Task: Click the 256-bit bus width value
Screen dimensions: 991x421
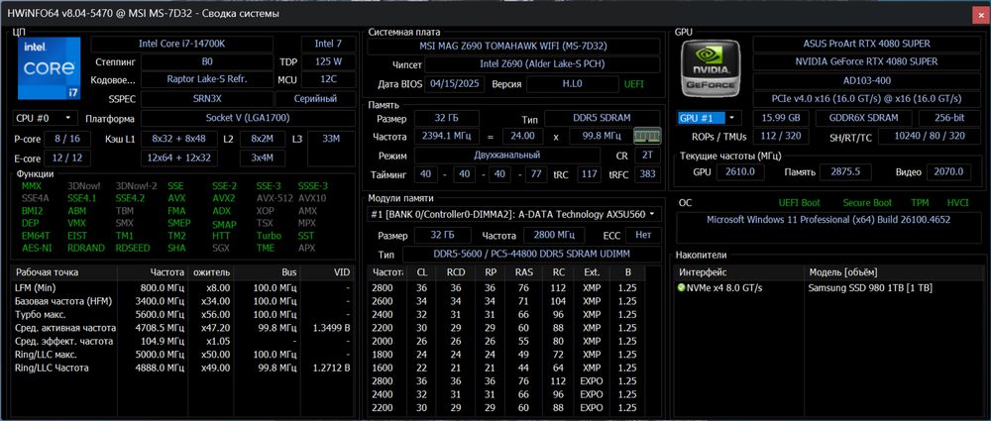Action: click(949, 118)
